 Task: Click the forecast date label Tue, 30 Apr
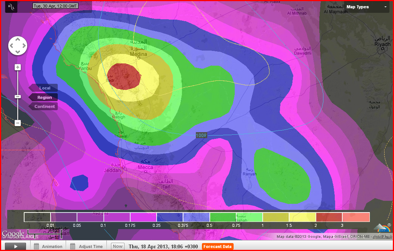[55, 6]
